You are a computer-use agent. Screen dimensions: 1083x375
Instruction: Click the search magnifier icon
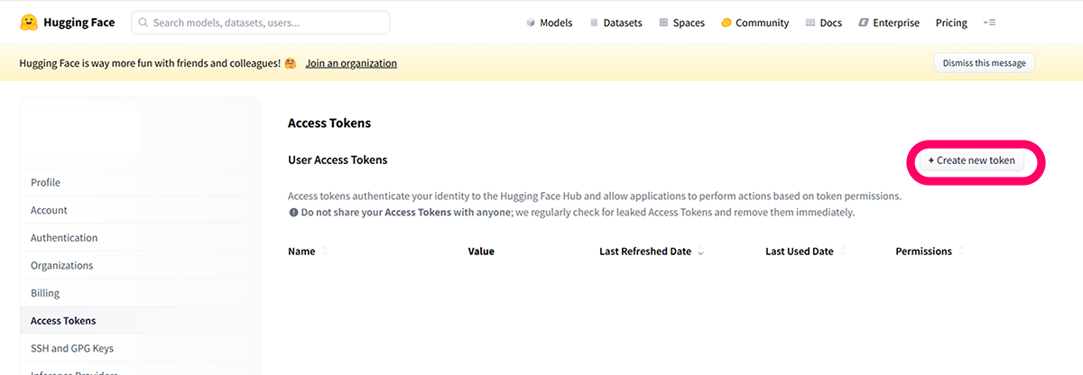(x=143, y=23)
